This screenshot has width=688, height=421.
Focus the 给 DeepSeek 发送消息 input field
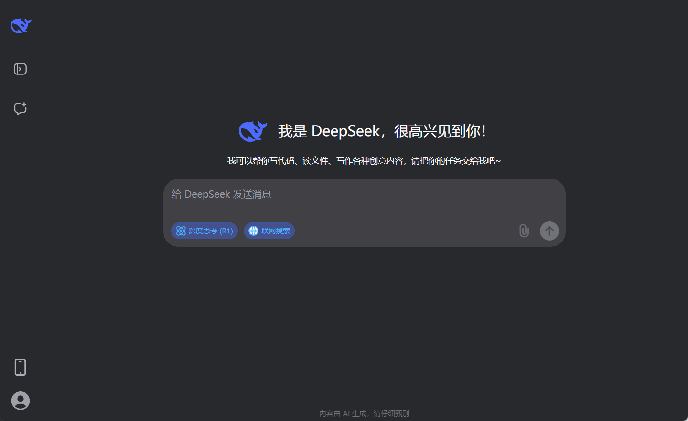[x=364, y=195]
